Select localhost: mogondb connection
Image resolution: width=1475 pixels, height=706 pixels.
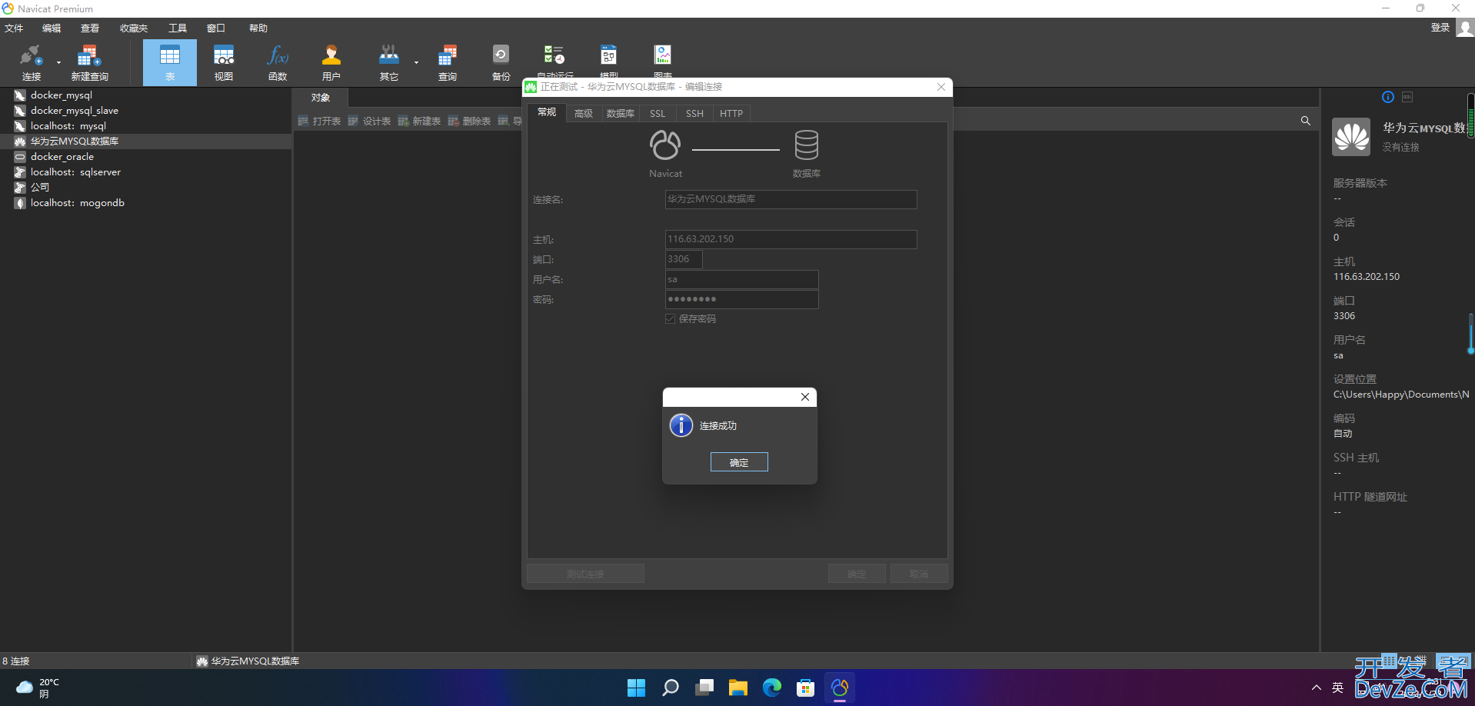point(77,203)
